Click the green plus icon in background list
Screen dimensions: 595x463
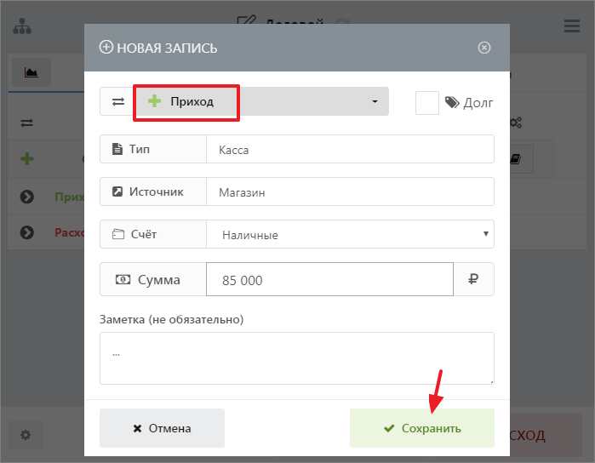27,158
